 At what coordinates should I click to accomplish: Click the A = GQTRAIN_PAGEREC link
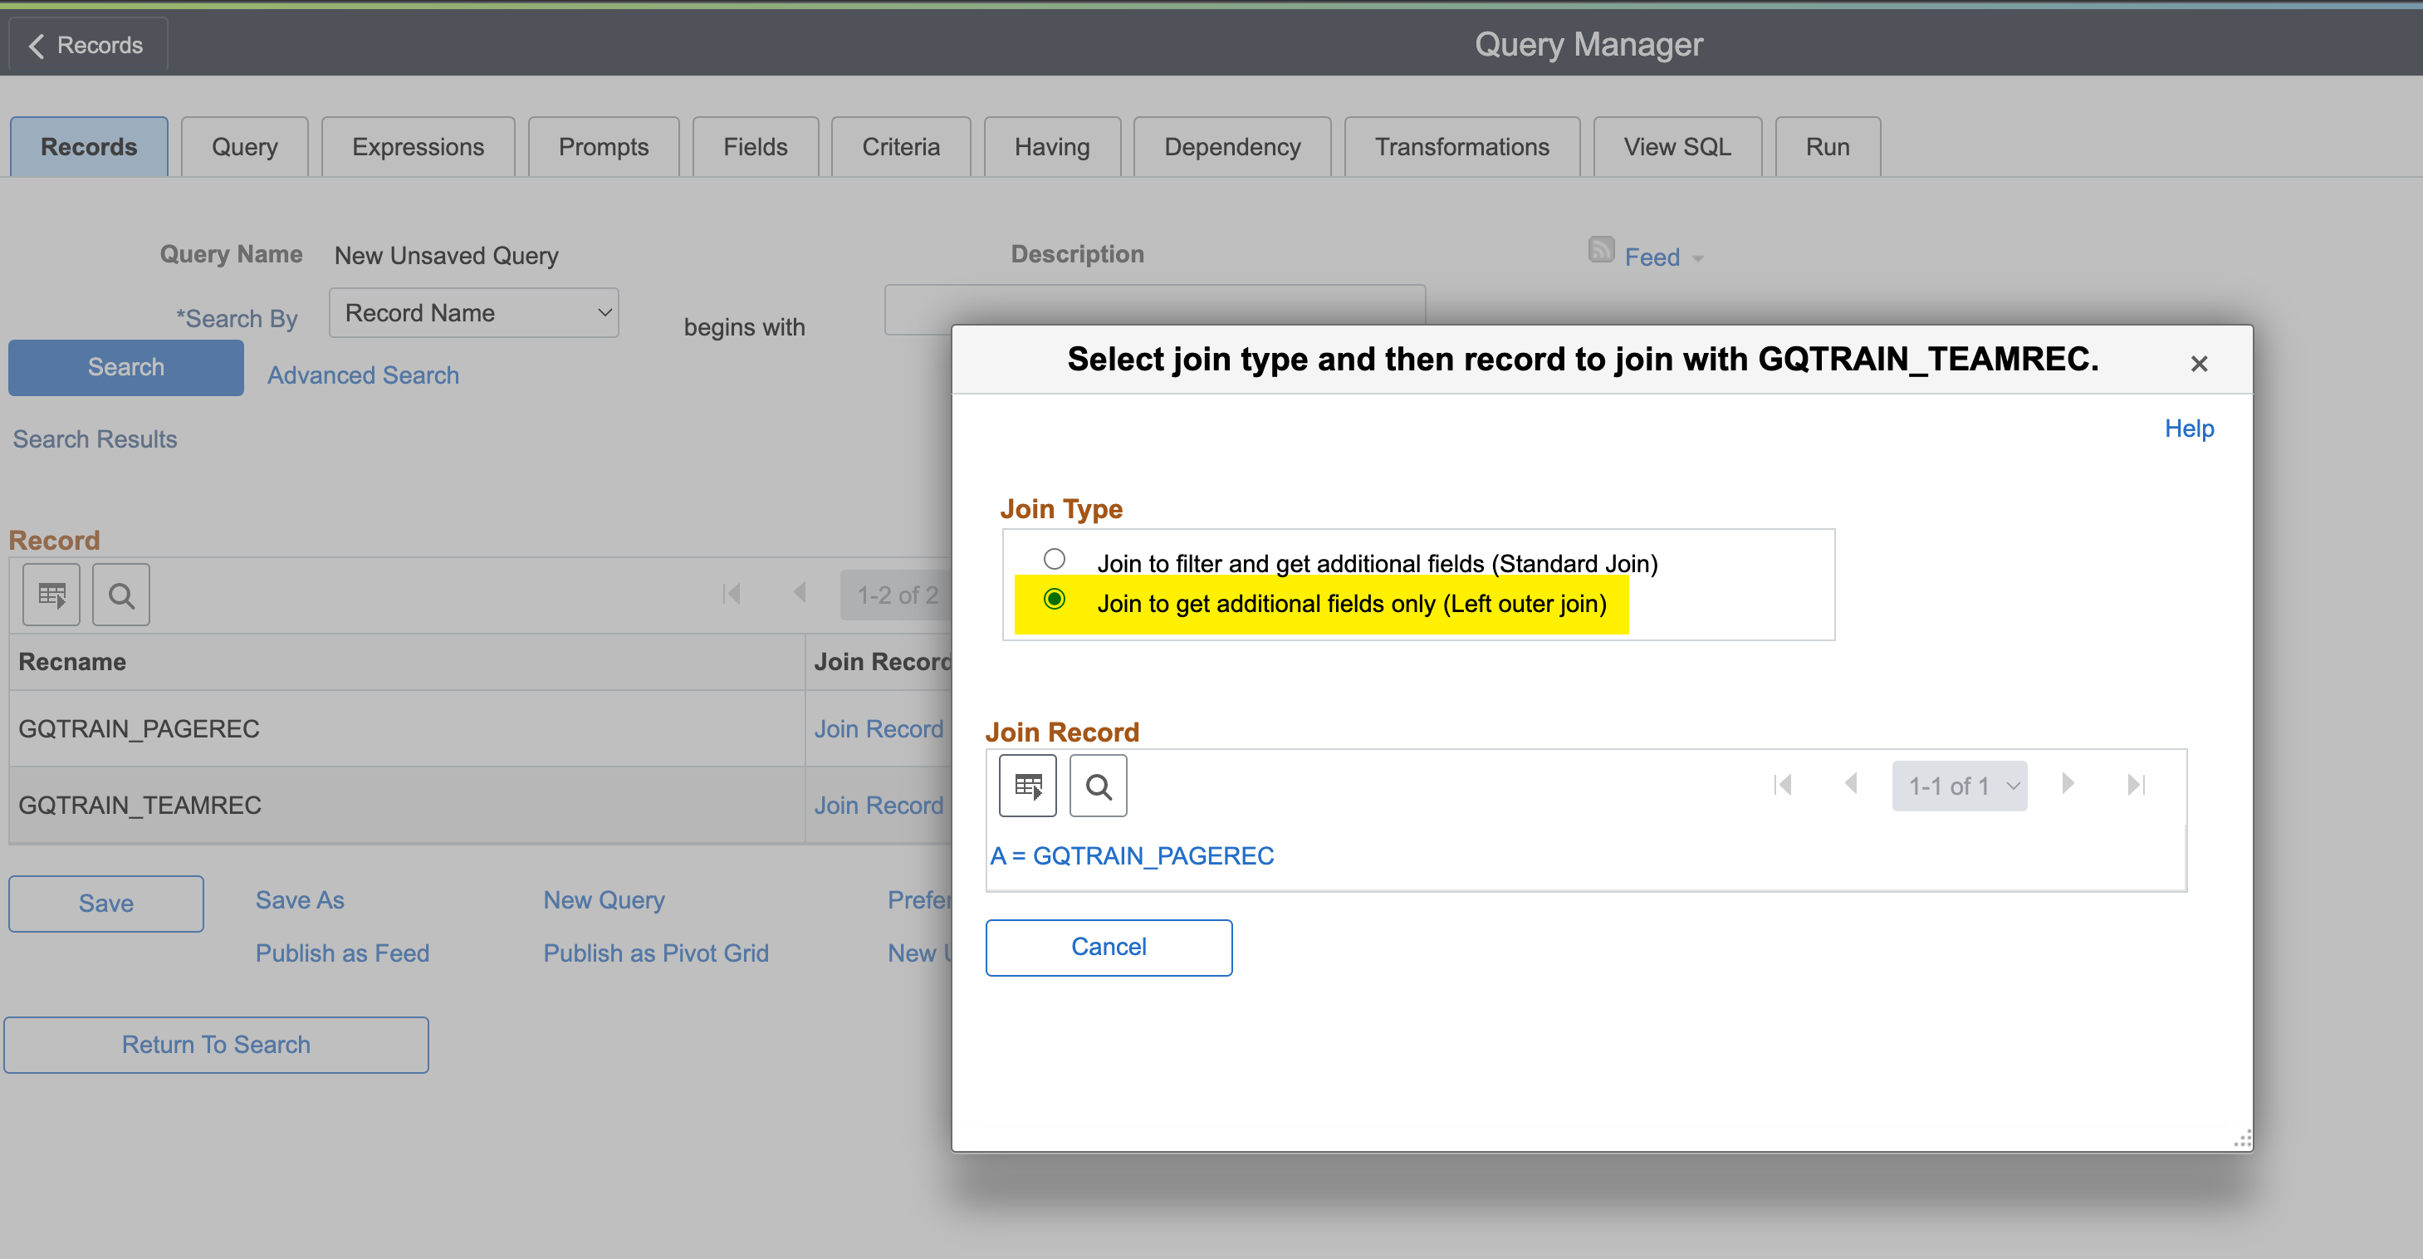[x=1132, y=856]
